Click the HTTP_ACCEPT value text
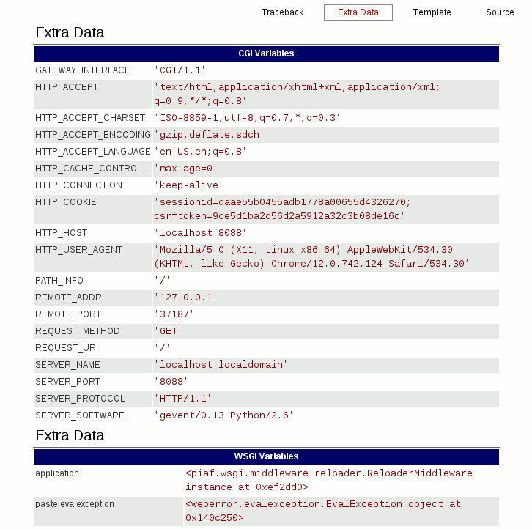This screenshot has width=532, height=529. (x=297, y=94)
